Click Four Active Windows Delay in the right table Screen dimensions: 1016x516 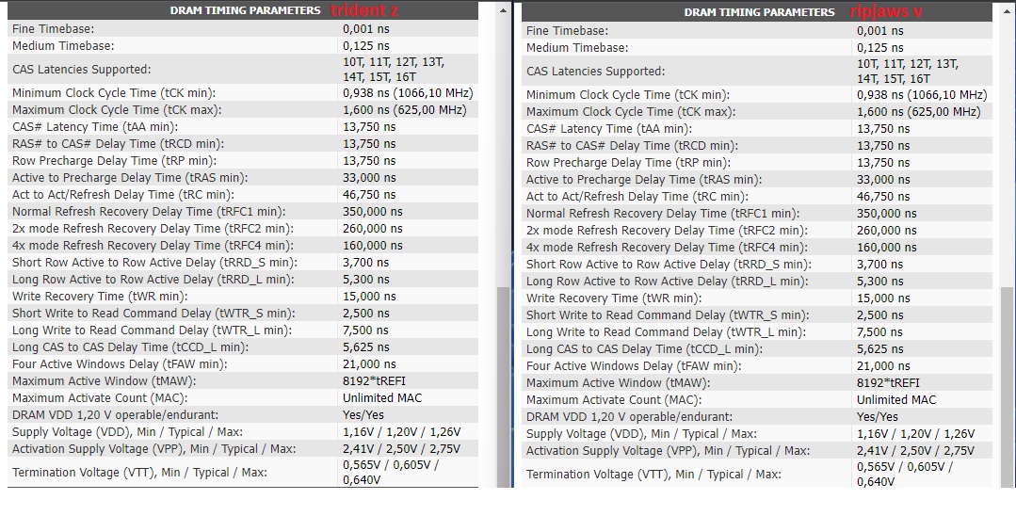point(625,366)
